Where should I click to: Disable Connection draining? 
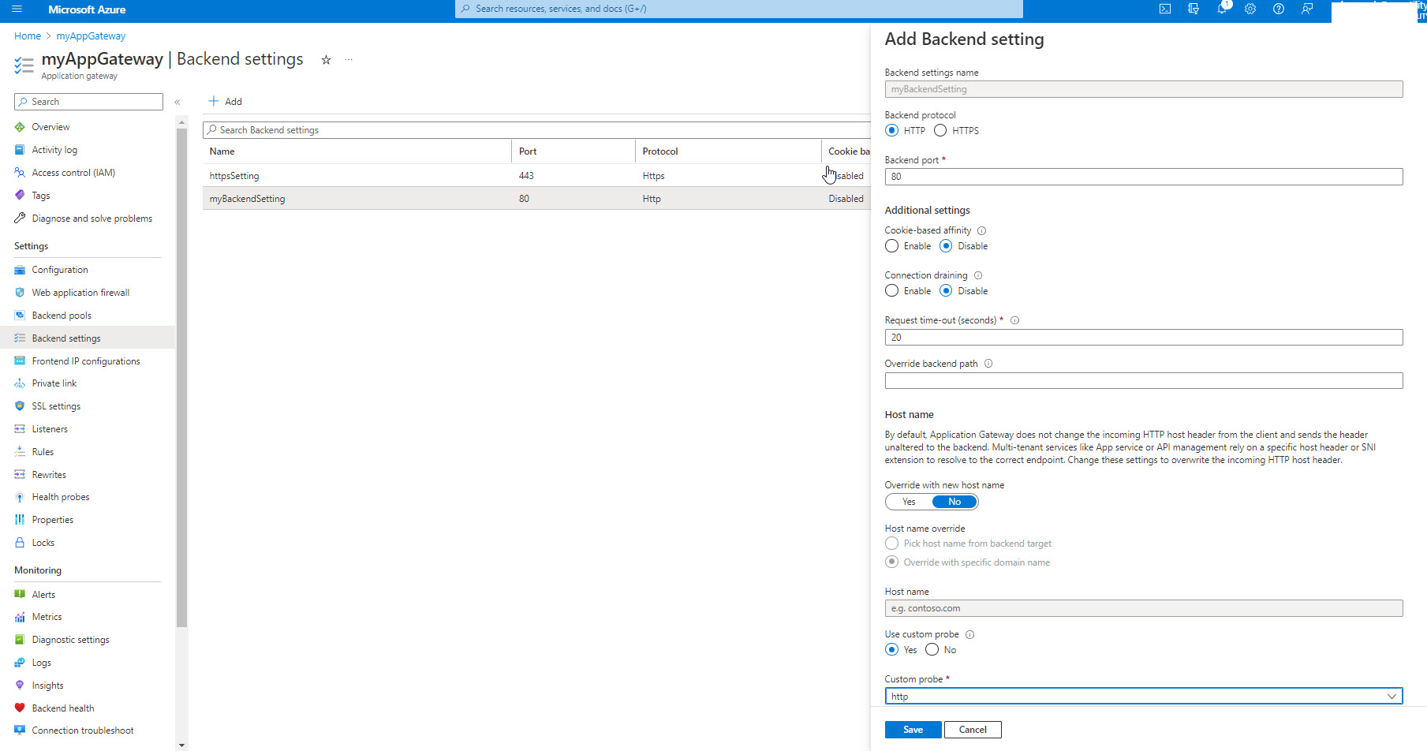pyautogui.click(x=947, y=291)
